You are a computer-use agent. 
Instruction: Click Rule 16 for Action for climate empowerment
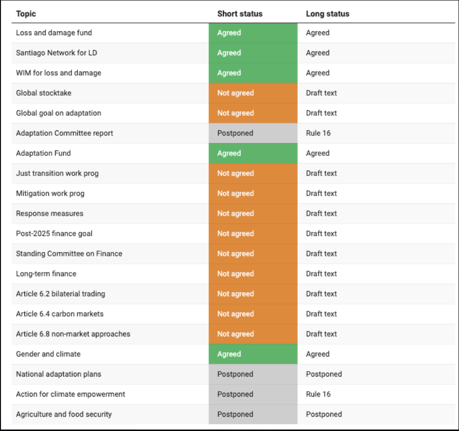coord(318,394)
